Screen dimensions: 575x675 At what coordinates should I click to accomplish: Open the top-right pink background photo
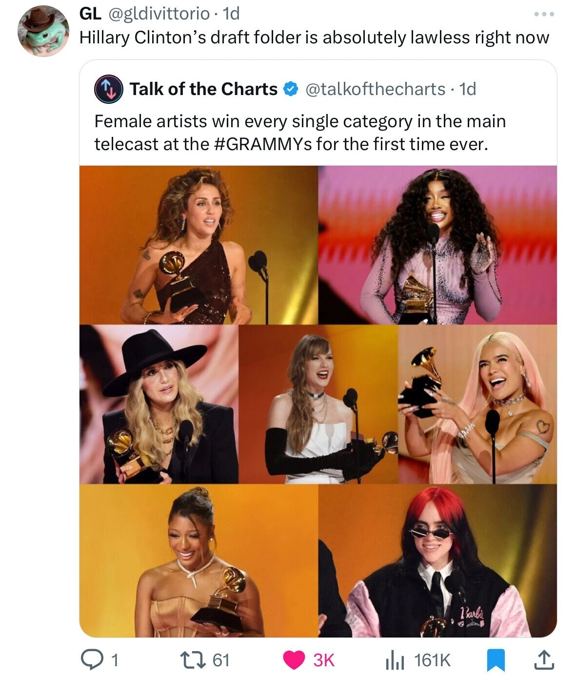point(437,245)
